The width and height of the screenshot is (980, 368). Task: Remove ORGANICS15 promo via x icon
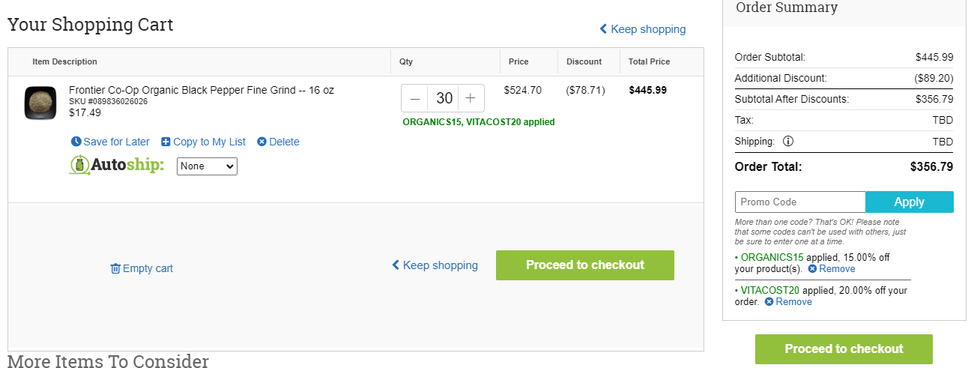point(812,268)
